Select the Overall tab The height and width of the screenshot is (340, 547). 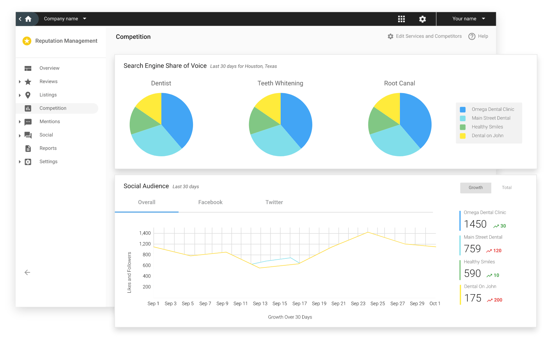click(x=147, y=202)
